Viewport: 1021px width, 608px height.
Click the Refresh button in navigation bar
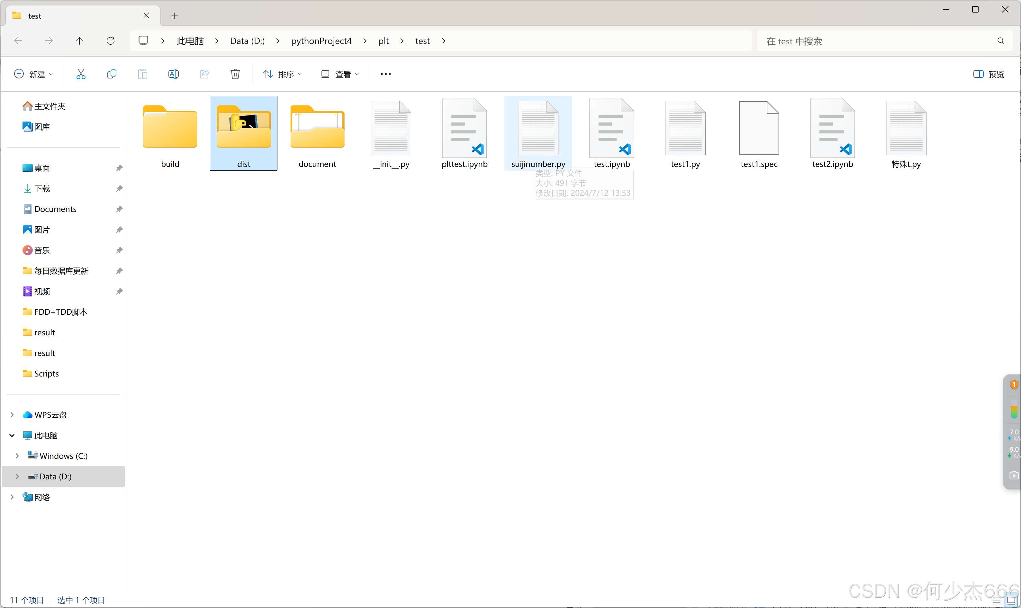point(111,41)
